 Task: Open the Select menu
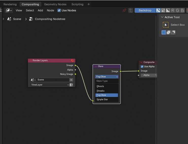point(30,10)
